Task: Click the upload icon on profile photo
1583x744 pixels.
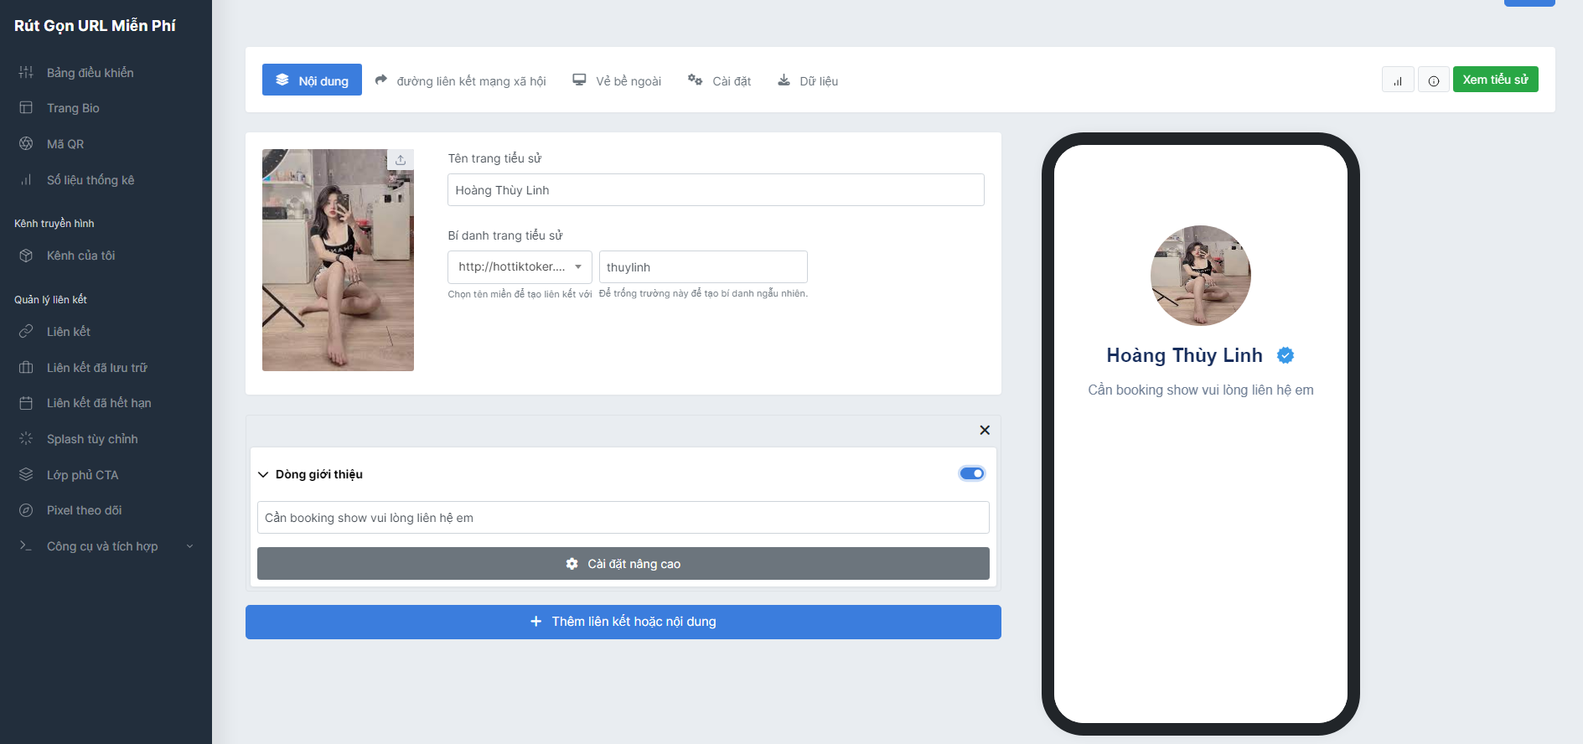Action: pos(401,160)
